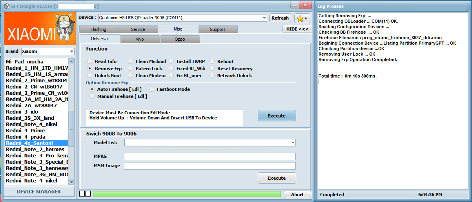Click the green progress bar
Viewport: 472px width, 202px height.
[x=187, y=194]
